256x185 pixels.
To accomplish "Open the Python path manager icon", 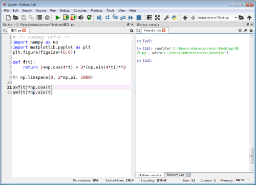I will click(174, 17).
